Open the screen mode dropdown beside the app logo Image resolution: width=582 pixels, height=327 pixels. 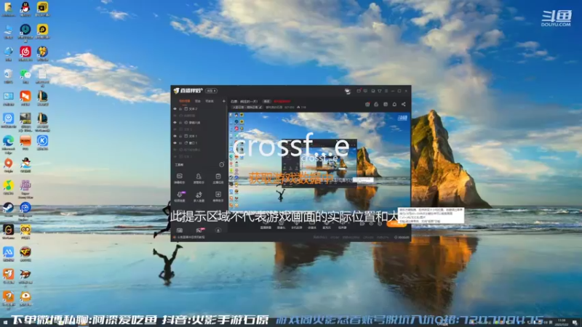pos(211,91)
